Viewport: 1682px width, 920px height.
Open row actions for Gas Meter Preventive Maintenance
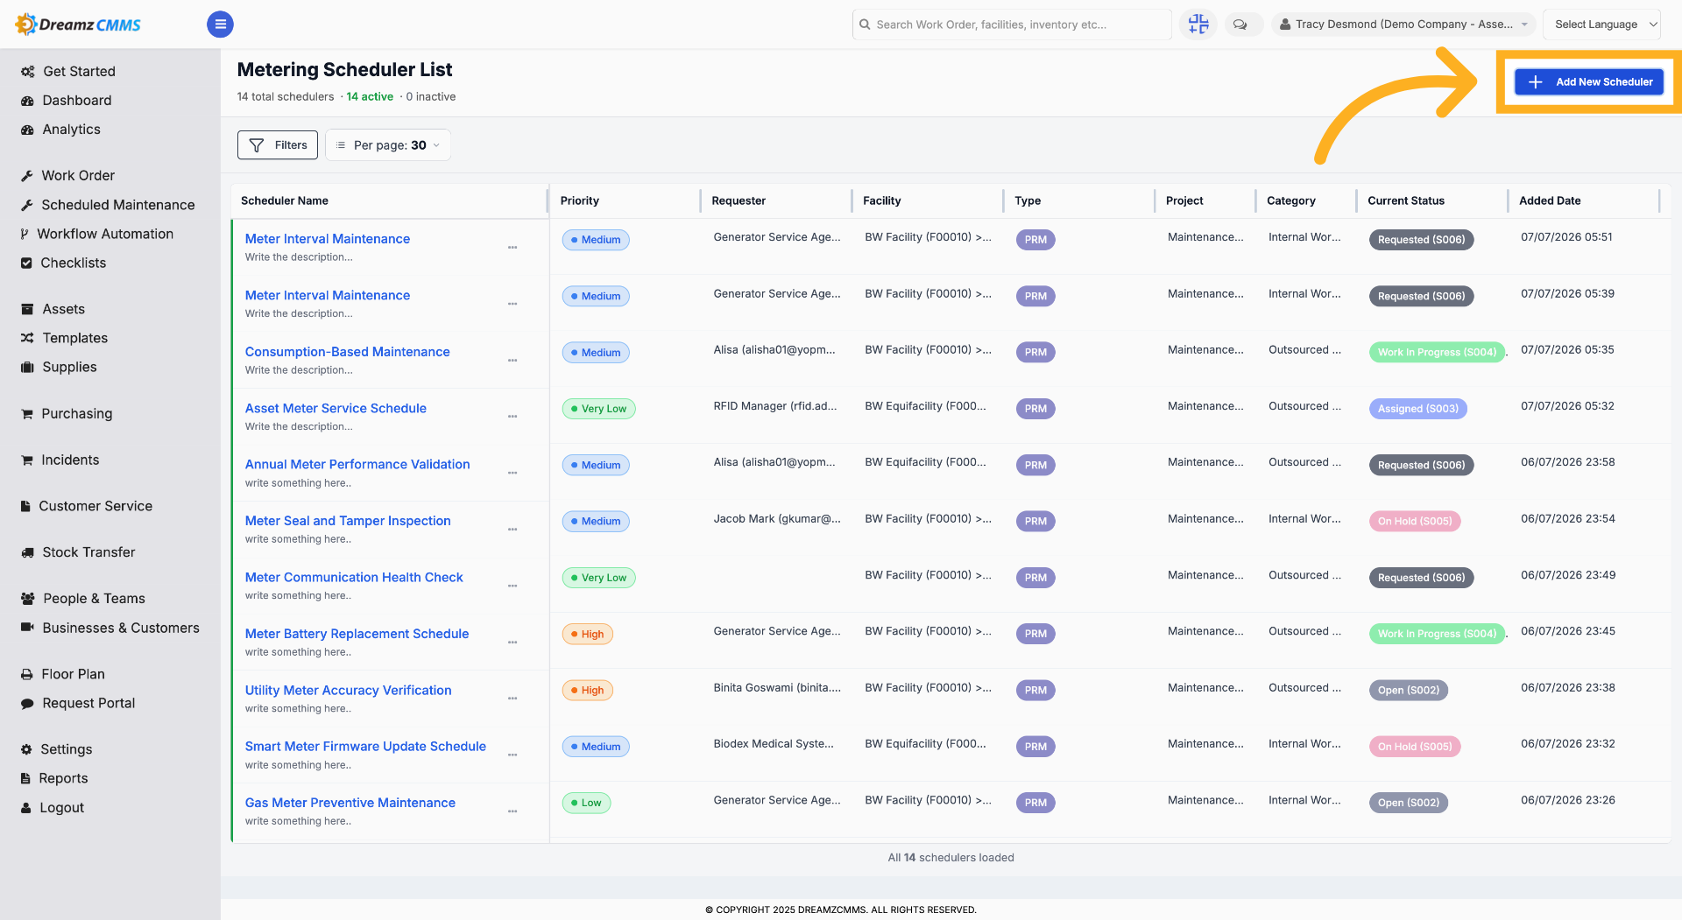[x=512, y=811]
